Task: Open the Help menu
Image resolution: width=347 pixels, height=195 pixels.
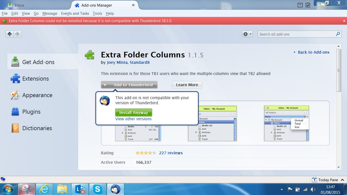Action: (x=110, y=13)
